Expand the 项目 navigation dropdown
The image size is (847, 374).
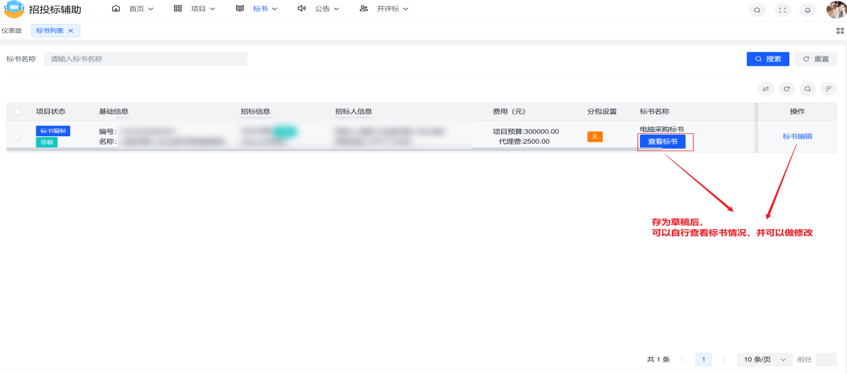[x=195, y=9]
